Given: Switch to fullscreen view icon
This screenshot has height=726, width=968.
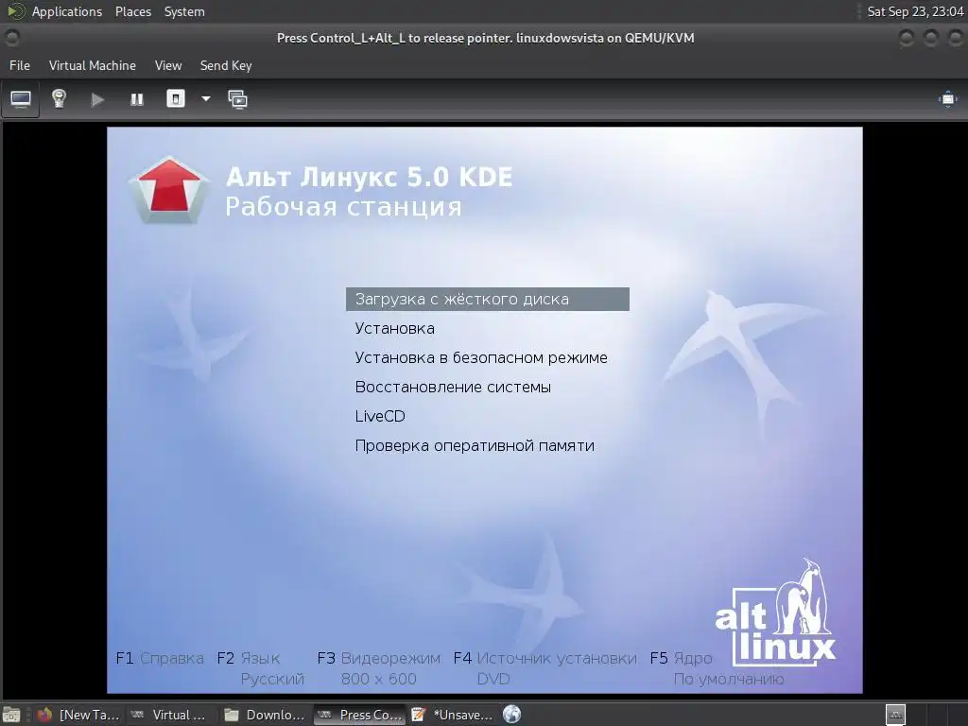Looking at the screenshot, I should coord(947,99).
